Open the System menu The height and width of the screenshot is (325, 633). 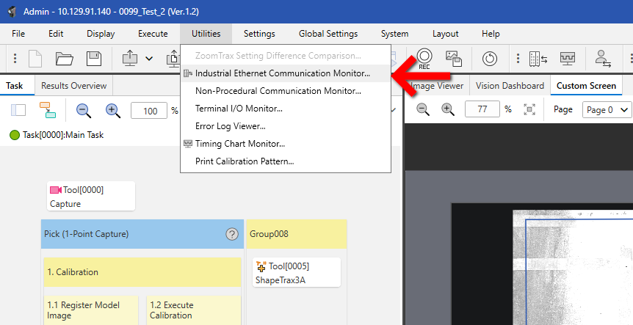394,34
